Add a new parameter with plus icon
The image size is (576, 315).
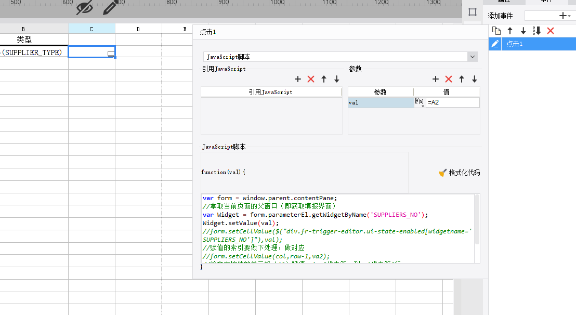436,79
